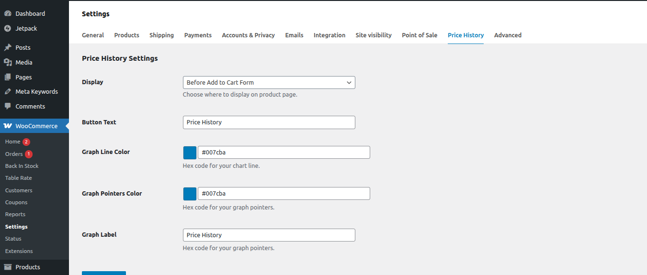Go to the Orders submenu link

(x=14, y=154)
